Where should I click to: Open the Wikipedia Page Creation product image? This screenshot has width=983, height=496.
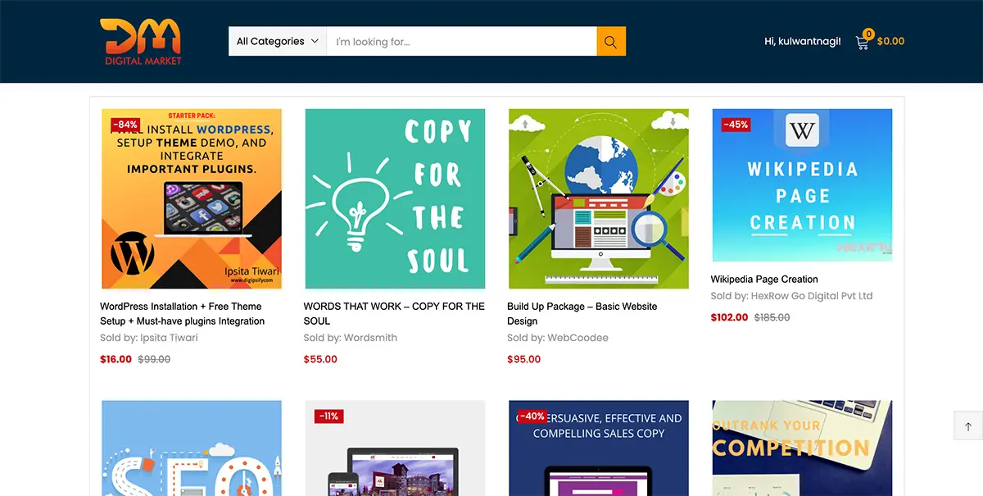pos(802,185)
